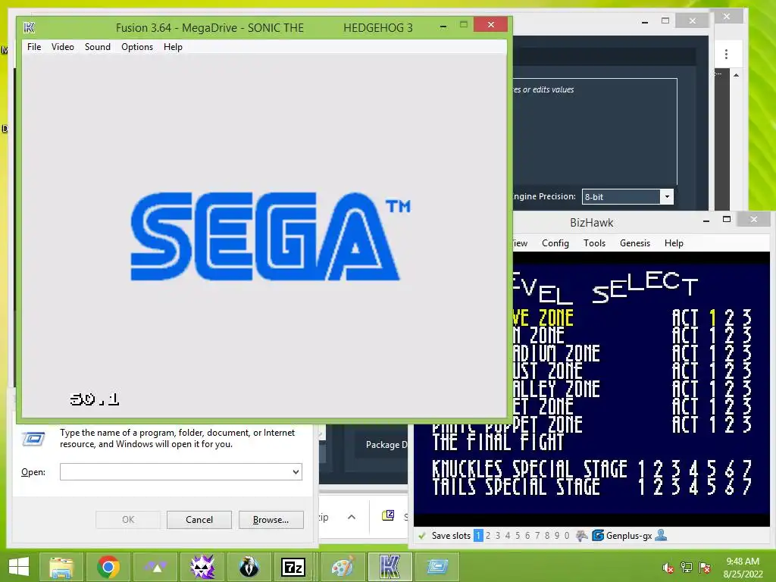Image resolution: width=776 pixels, height=582 pixels.
Task: Click the purple triangle app taskbar icon
Action: (x=155, y=567)
